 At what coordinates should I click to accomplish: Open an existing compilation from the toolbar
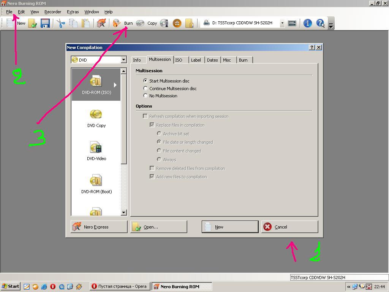pos(33,23)
